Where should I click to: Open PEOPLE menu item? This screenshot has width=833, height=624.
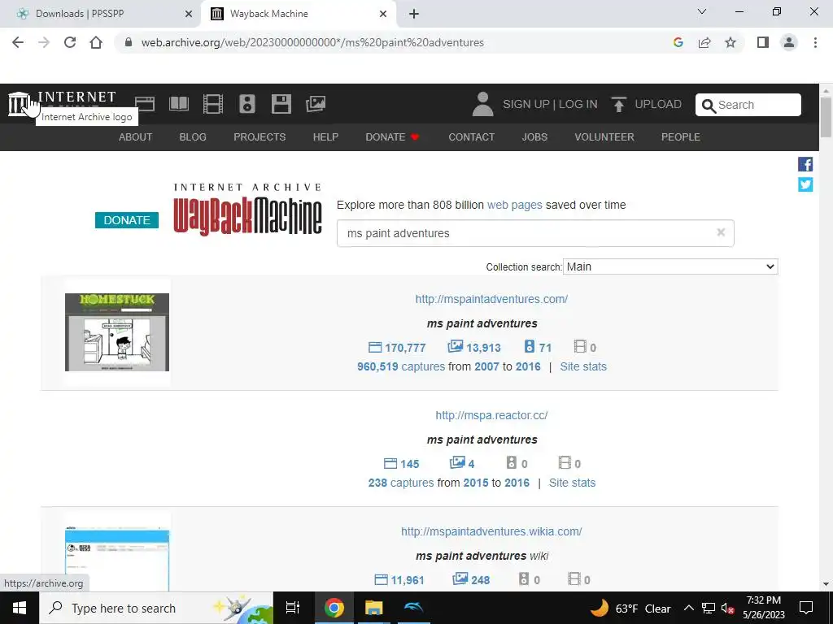681,136
